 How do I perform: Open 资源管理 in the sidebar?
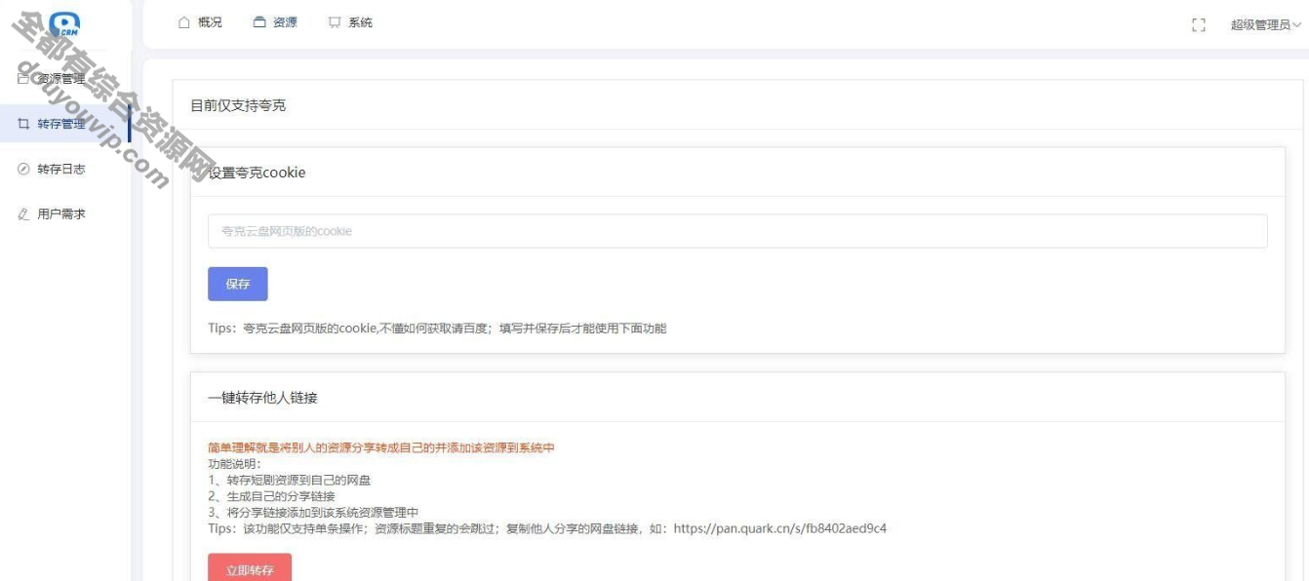tap(64, 79)
